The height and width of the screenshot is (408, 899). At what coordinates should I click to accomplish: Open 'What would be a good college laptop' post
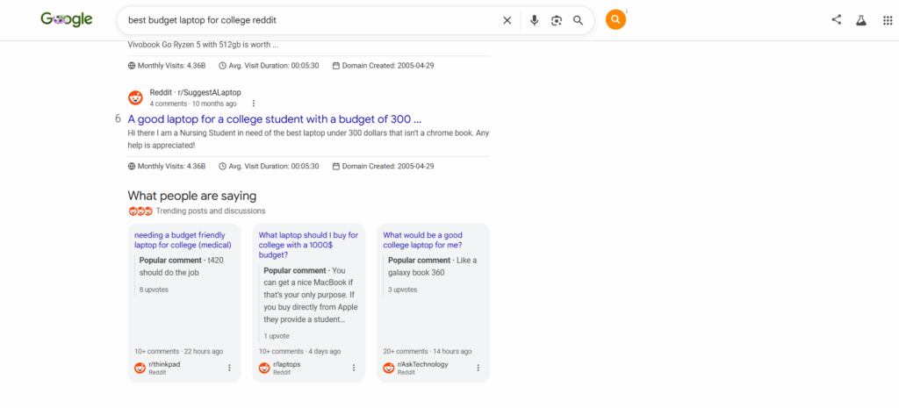coord(422,240)
